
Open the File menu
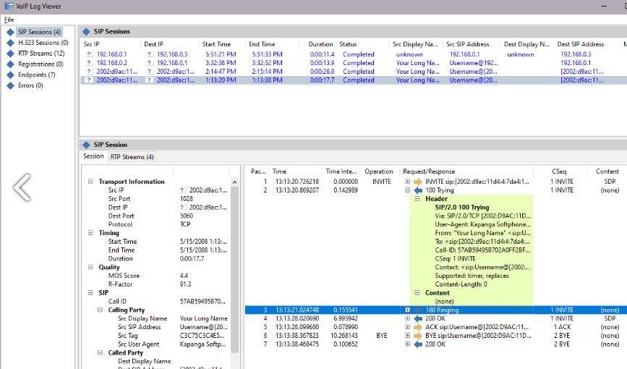point(9,19)
